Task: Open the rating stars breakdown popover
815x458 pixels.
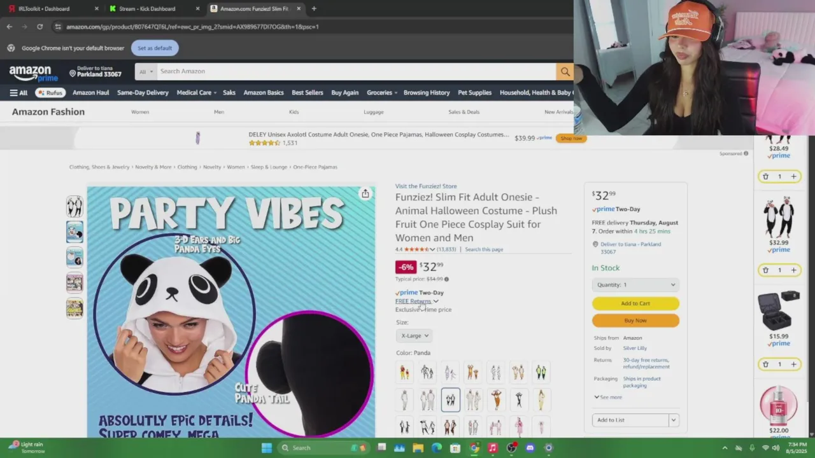Action: [x=420, y=249]
